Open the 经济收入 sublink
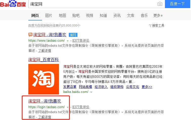191x120 pixels. point(101,87)
